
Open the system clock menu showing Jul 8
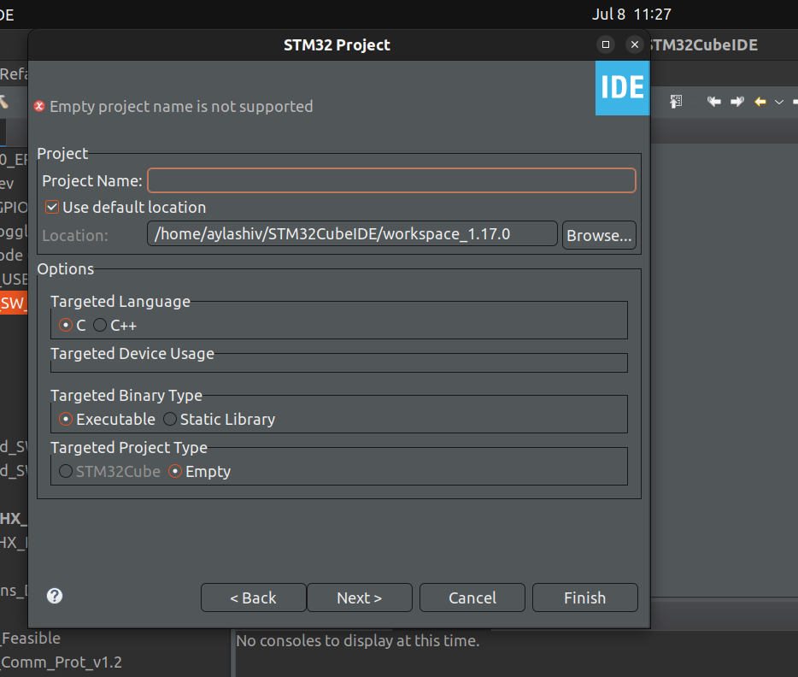634,14
